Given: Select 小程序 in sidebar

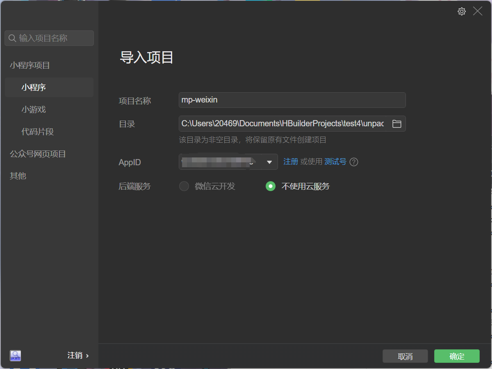Looking at the screenshot, I should (x=49, y=87).
